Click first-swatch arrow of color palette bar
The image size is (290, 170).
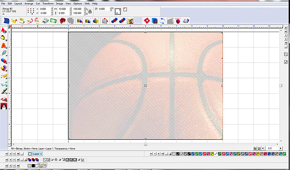[151, 154]
